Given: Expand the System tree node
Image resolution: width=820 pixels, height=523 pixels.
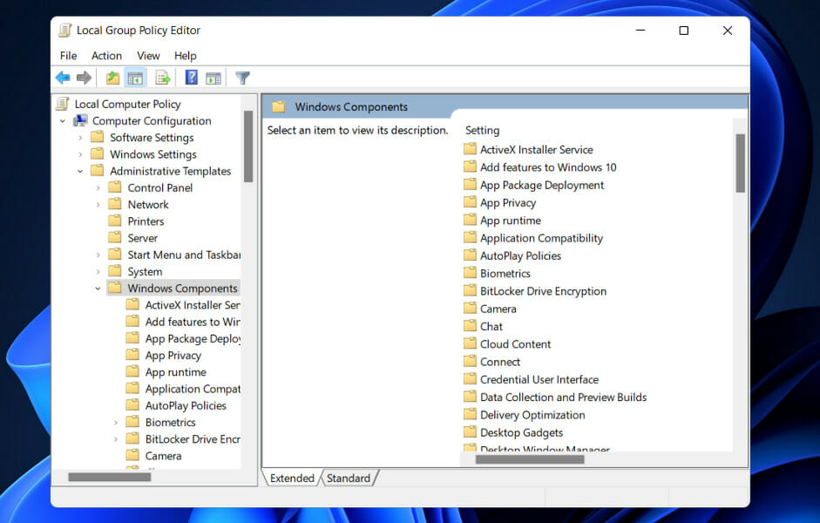Looking at the screenshot, I should [x=98, y=271].
